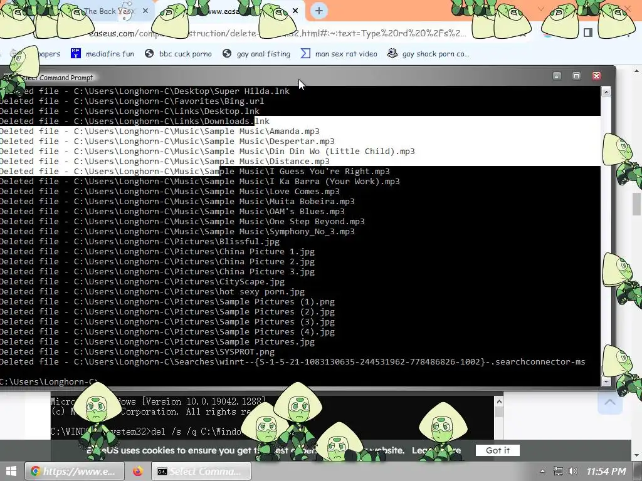
Task: Click the C:\Users\Longhorn-C prompt line
Action: [49, 381]
